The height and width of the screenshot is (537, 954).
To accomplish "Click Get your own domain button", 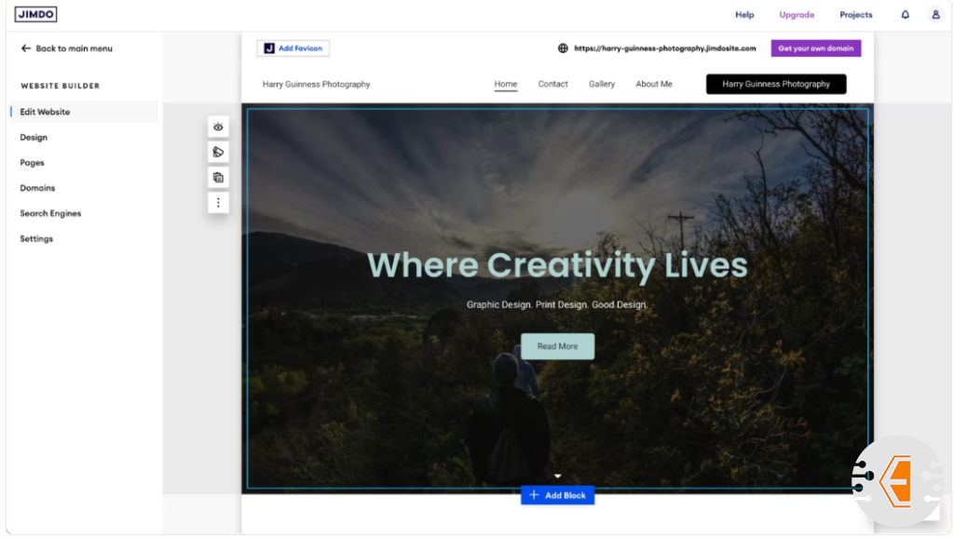I will tap(815, 48).
